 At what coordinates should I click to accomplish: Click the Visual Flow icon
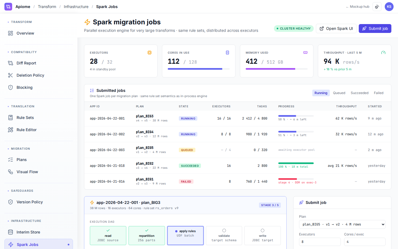point(11,172)
